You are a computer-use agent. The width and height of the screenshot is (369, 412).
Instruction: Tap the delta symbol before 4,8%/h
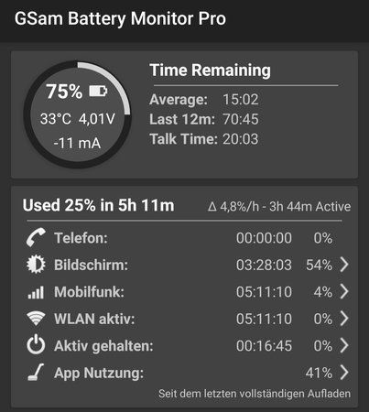coord(212,207)
